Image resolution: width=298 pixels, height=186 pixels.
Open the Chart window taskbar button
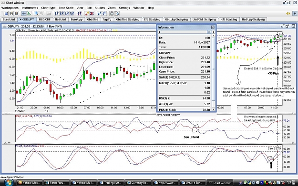coord(220,183)
